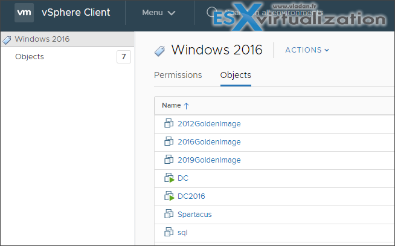Sort by the Name column header
The image size is (395, 246).
[172, 105]
